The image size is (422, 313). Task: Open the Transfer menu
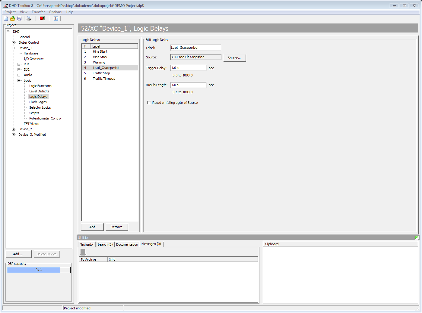[38, 12]
